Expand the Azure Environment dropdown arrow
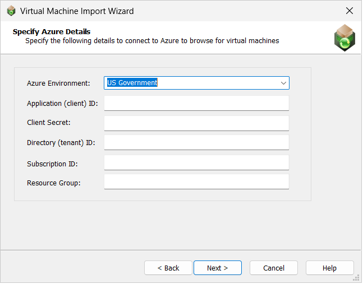This screenshot has width=363, height=284. pyautogui.click(x=283, y=83)
